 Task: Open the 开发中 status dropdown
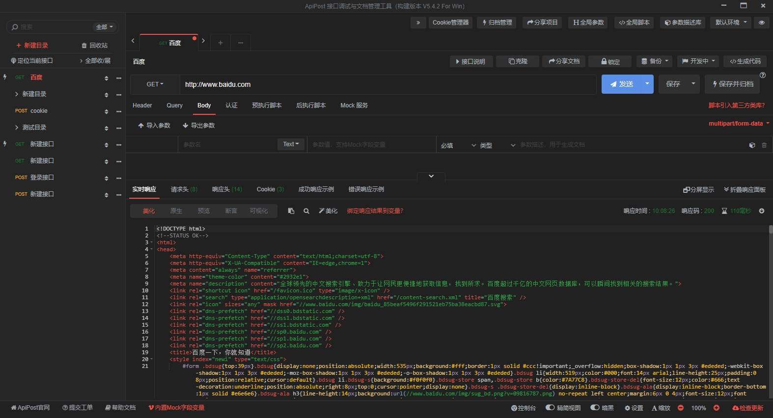point(698,61)
